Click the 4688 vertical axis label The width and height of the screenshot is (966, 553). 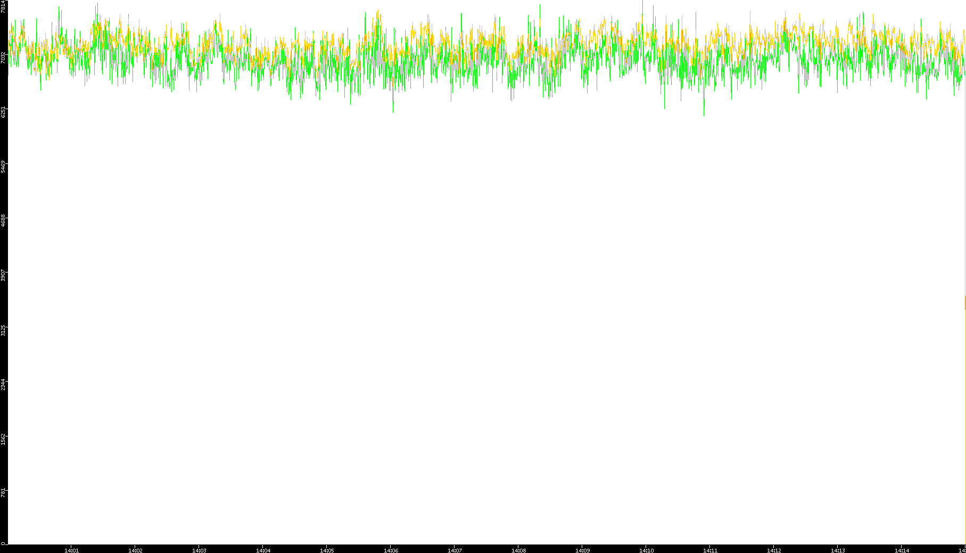tap(4, 221)
